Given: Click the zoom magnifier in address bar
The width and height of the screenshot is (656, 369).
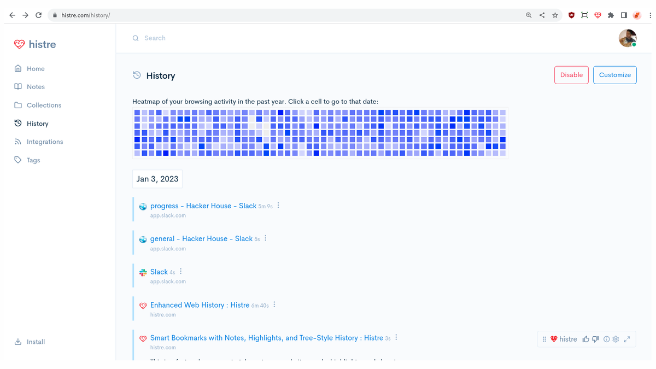Looking at the screenshot, I should (529, 15).
